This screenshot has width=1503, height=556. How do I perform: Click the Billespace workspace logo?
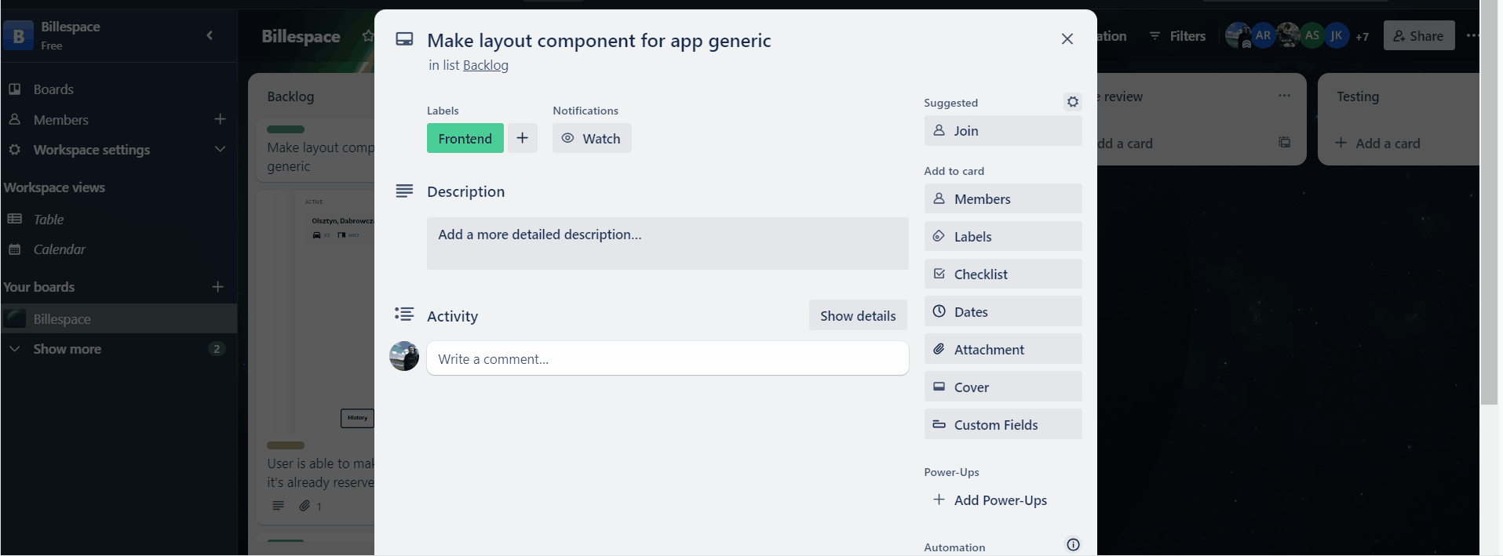tap(18, 35)
